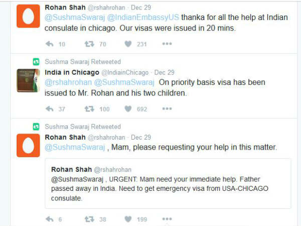Open more options on first tweet
The width and height of the screenshot is (301, 226).
pos(167,44)
